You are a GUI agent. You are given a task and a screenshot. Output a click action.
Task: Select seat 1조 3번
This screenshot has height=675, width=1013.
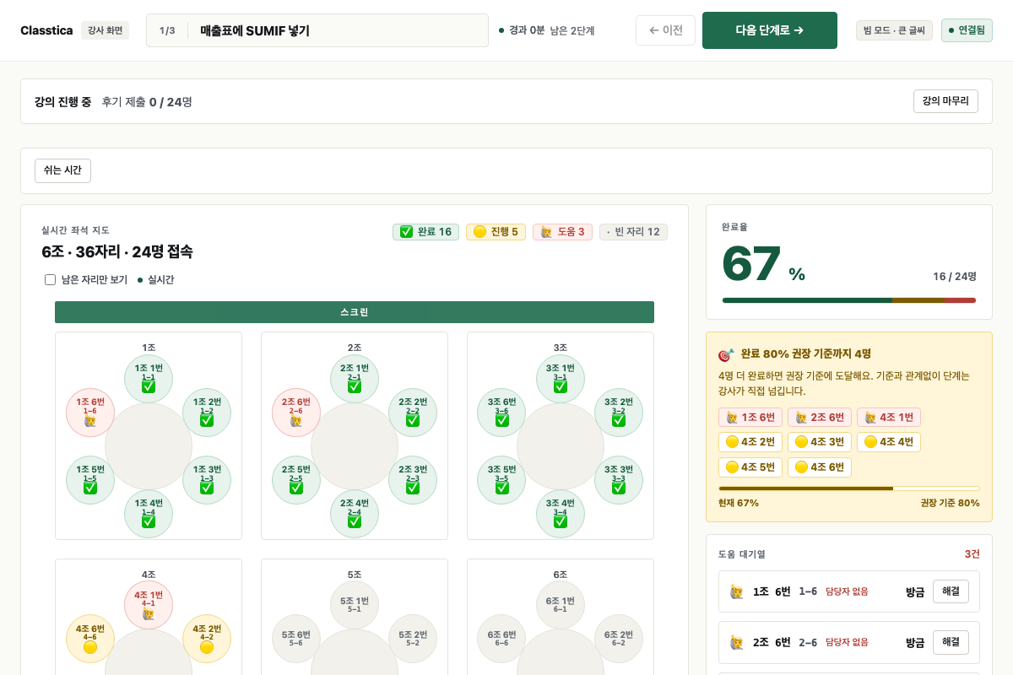(207, 480)
